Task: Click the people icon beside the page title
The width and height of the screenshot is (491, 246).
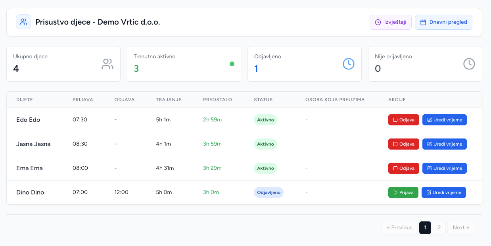Action: (x=23, y=22)
